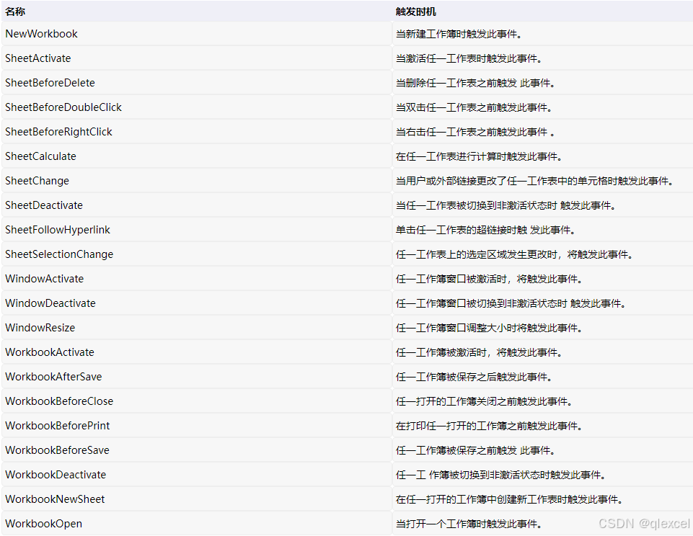Click the WindowDeactivate event name
The image size is (693, 536).
click(x=50, y=303)
